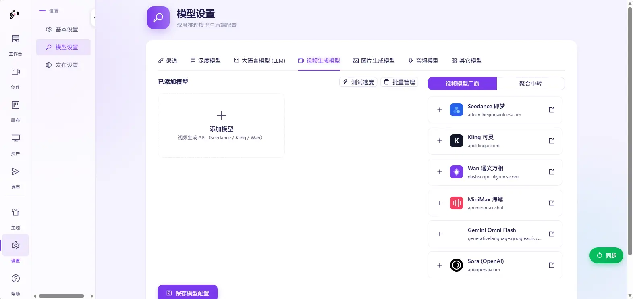Switch to 深度模型 tab
The image size is (633, 299).
coord(205,61)
